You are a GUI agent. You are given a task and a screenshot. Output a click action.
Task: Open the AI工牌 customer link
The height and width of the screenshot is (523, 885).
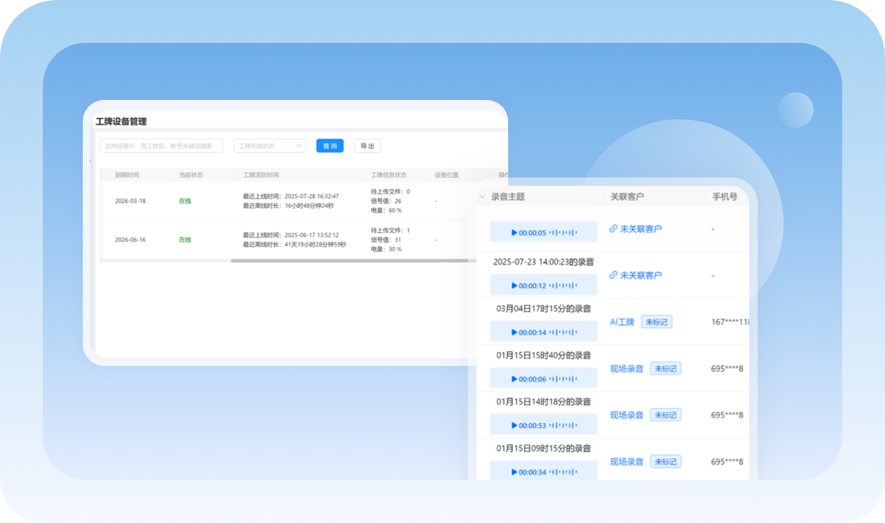tap(622, 322)
